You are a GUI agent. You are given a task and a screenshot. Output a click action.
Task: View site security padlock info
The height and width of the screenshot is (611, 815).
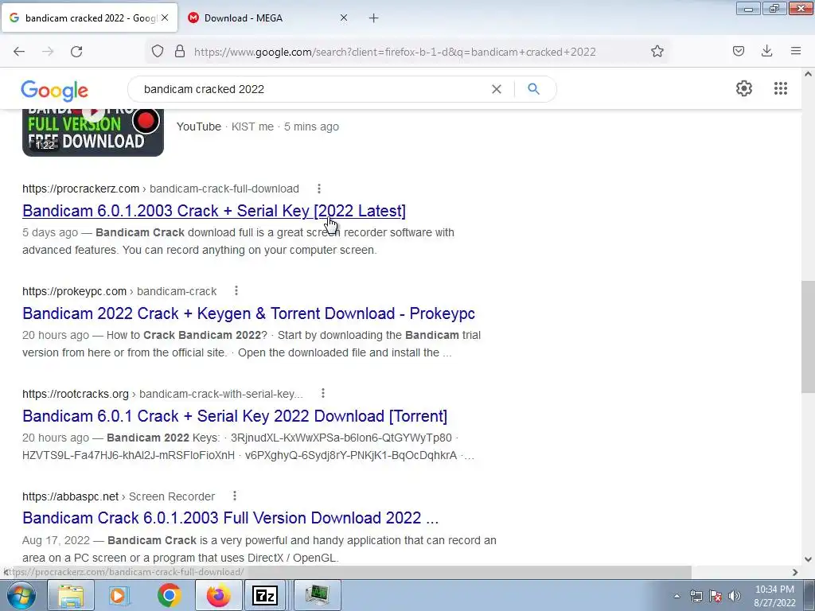click(x=180, y=51)
